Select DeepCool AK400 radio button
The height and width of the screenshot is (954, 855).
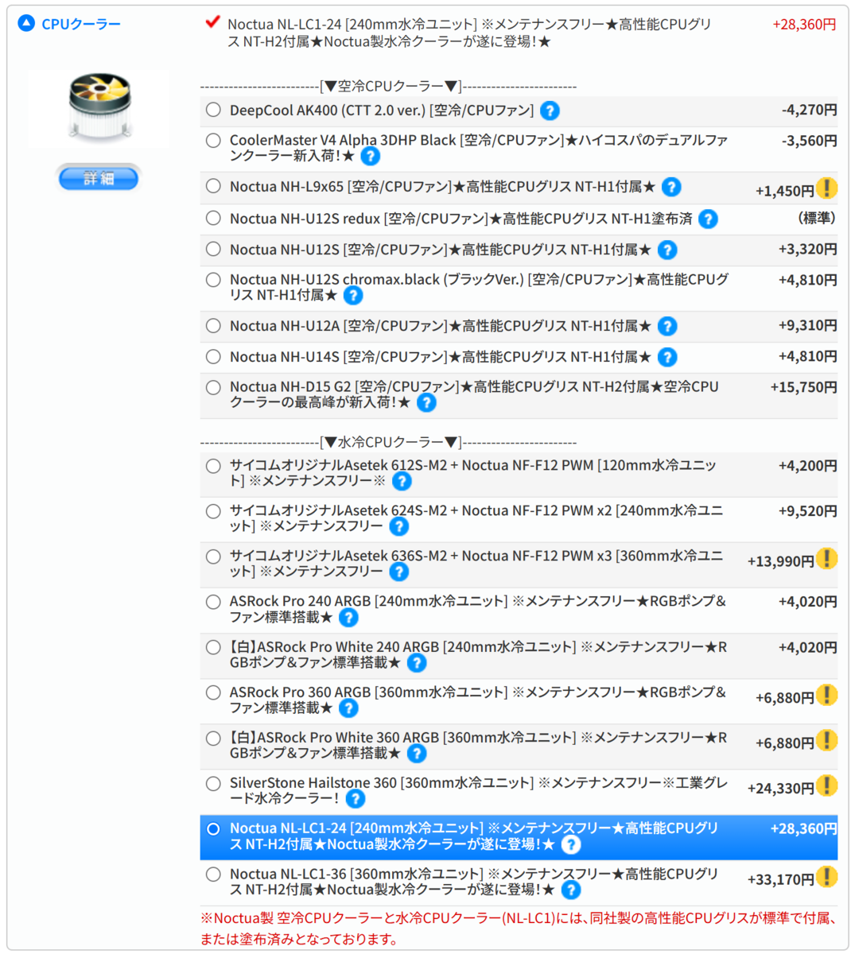[x=213, y=110]
